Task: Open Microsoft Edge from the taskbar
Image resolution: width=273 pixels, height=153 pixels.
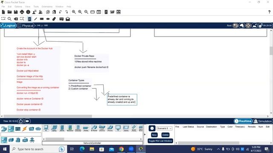Action: 82,149
